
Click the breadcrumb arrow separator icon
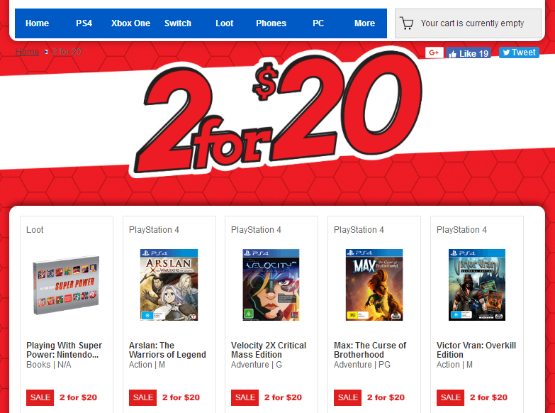[46, 52]
